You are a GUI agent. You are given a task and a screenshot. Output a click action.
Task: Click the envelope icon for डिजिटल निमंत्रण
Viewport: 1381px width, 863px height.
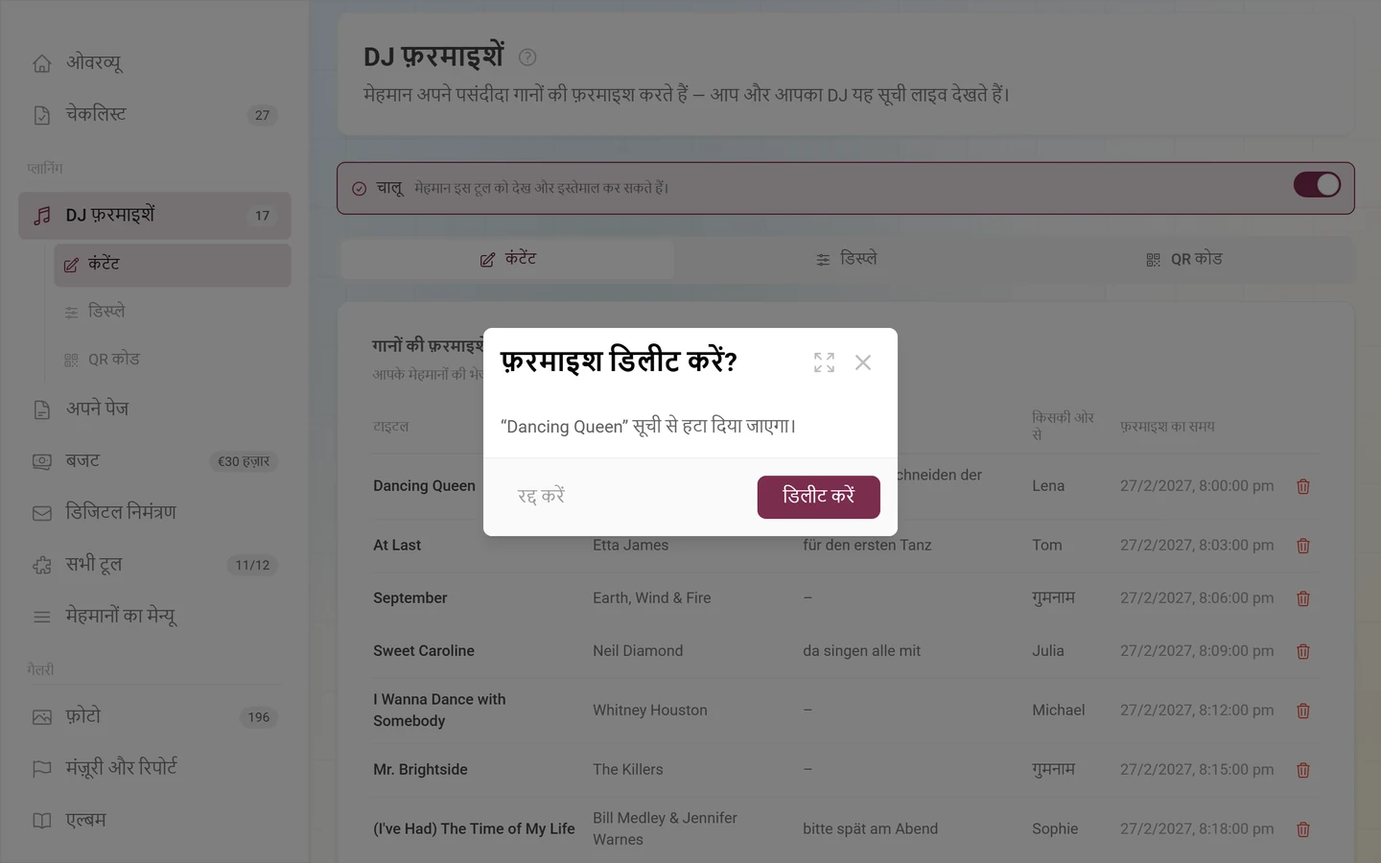[42, 513]
